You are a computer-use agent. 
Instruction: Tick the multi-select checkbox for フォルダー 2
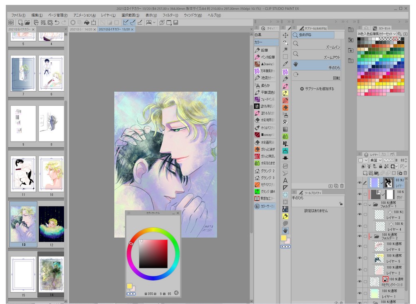[x=365, y=236]
